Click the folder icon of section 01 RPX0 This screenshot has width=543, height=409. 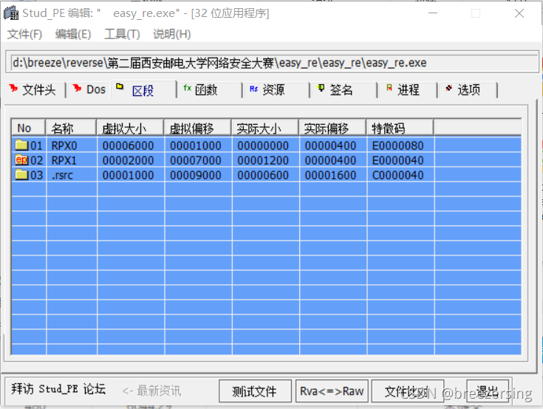21,145
